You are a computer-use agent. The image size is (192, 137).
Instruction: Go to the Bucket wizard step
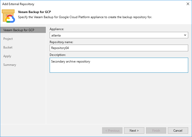pos(8,47)
